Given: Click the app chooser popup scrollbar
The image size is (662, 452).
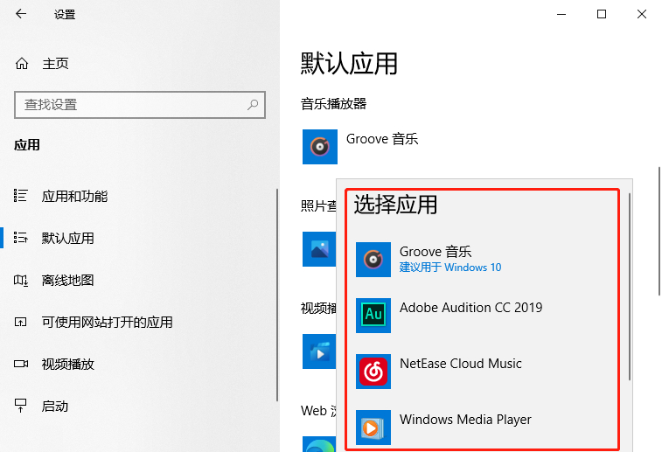Looking at the screenshot, I should [x=629, y=287].
